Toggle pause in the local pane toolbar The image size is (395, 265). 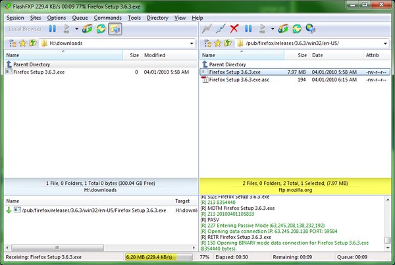click(52, 29)
